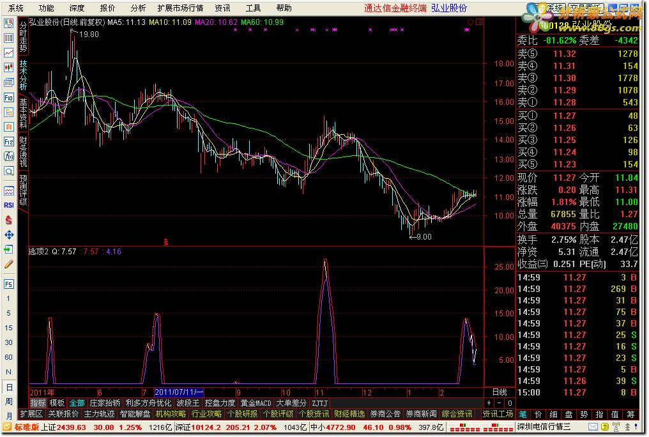This screenshot has width=649, height=437.
Task: Select the monthly 月 period
Action: (8, 415)
